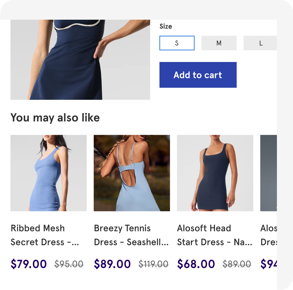The image size is (293, 290).
Task: Click the crossed-out $119.00 original price
Action: pos(153,264)
